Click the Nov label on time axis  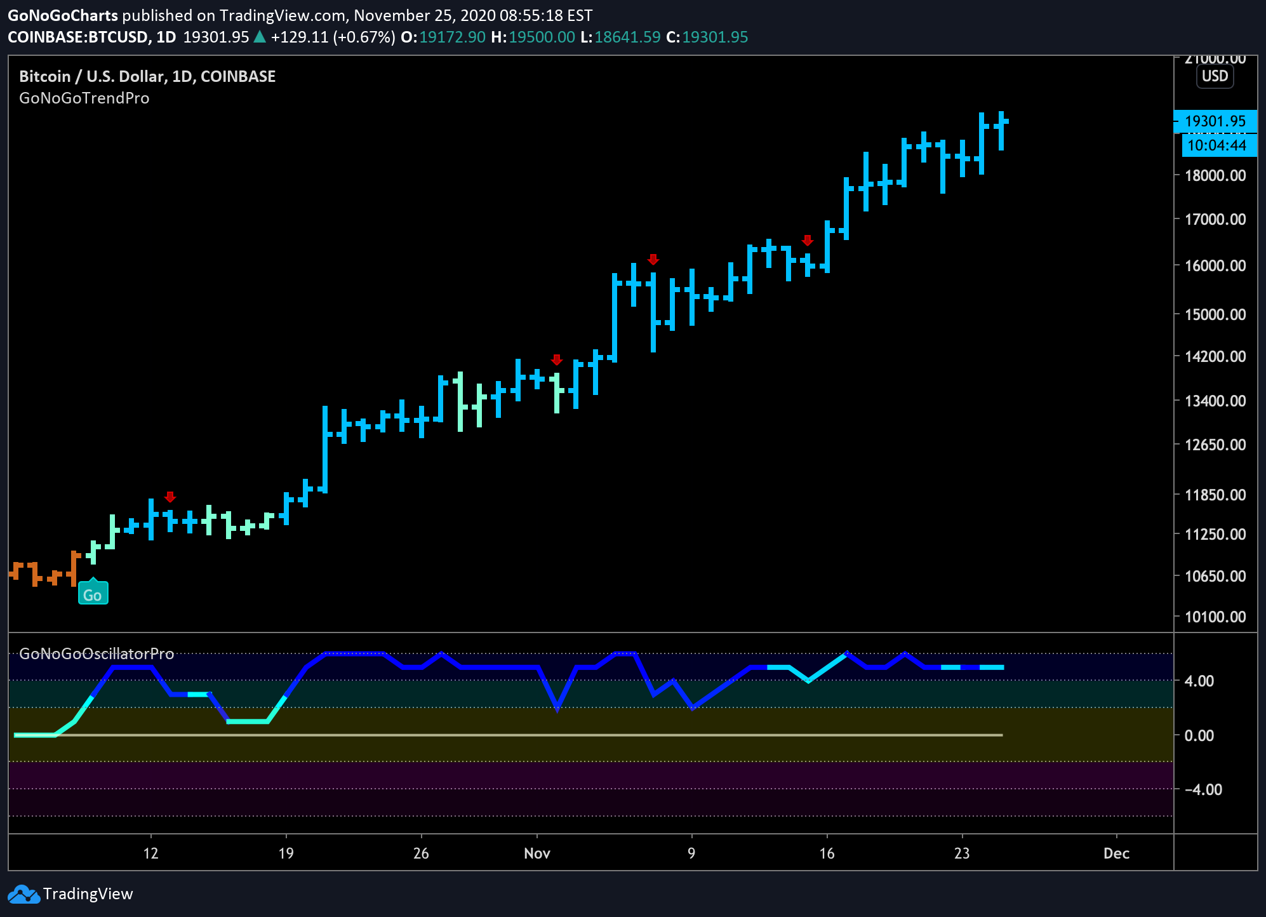click(x=537, y=853)
